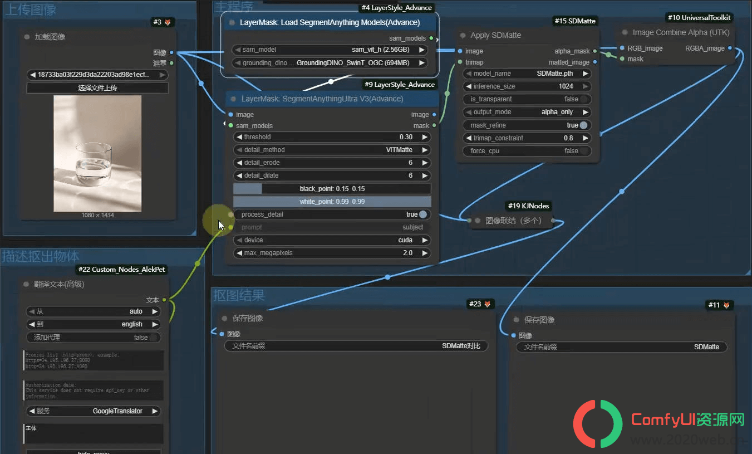
Task: Open the model_name SDMatte.pth dropdown
Action: click(528, 74)
